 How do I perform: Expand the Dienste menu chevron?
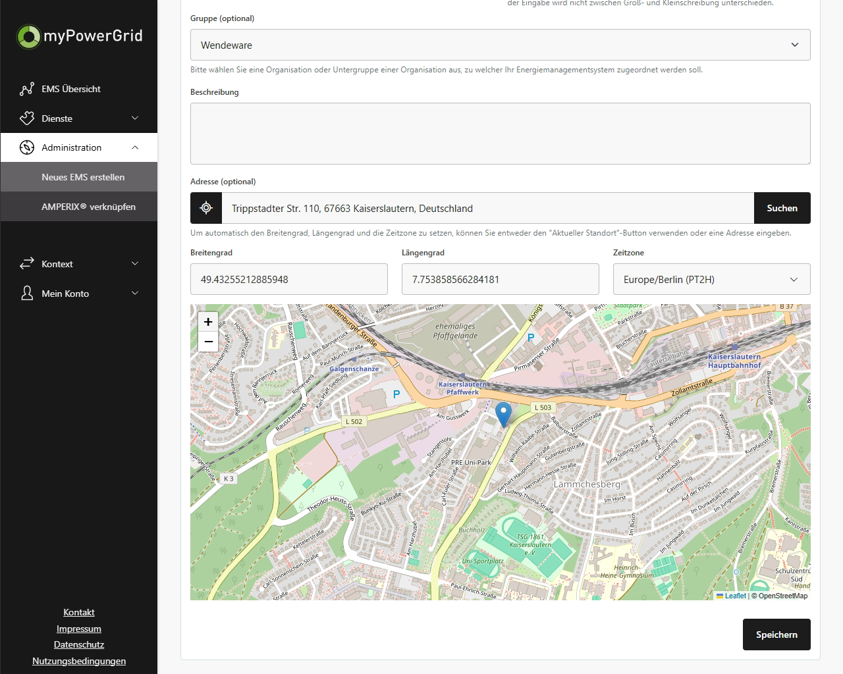135,118
